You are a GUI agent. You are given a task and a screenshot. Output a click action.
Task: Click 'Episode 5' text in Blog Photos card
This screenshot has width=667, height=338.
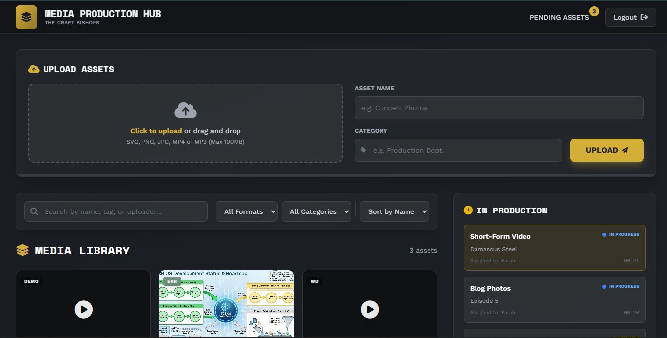484,301
